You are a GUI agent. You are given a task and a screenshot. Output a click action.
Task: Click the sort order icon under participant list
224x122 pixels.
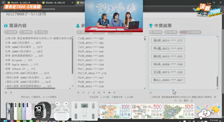coord(94,93)
